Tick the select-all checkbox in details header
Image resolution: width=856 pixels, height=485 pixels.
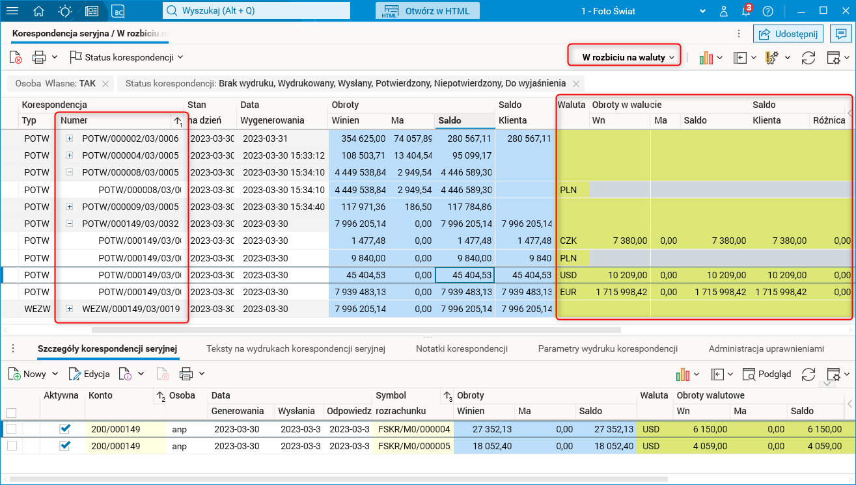[11, 413]
